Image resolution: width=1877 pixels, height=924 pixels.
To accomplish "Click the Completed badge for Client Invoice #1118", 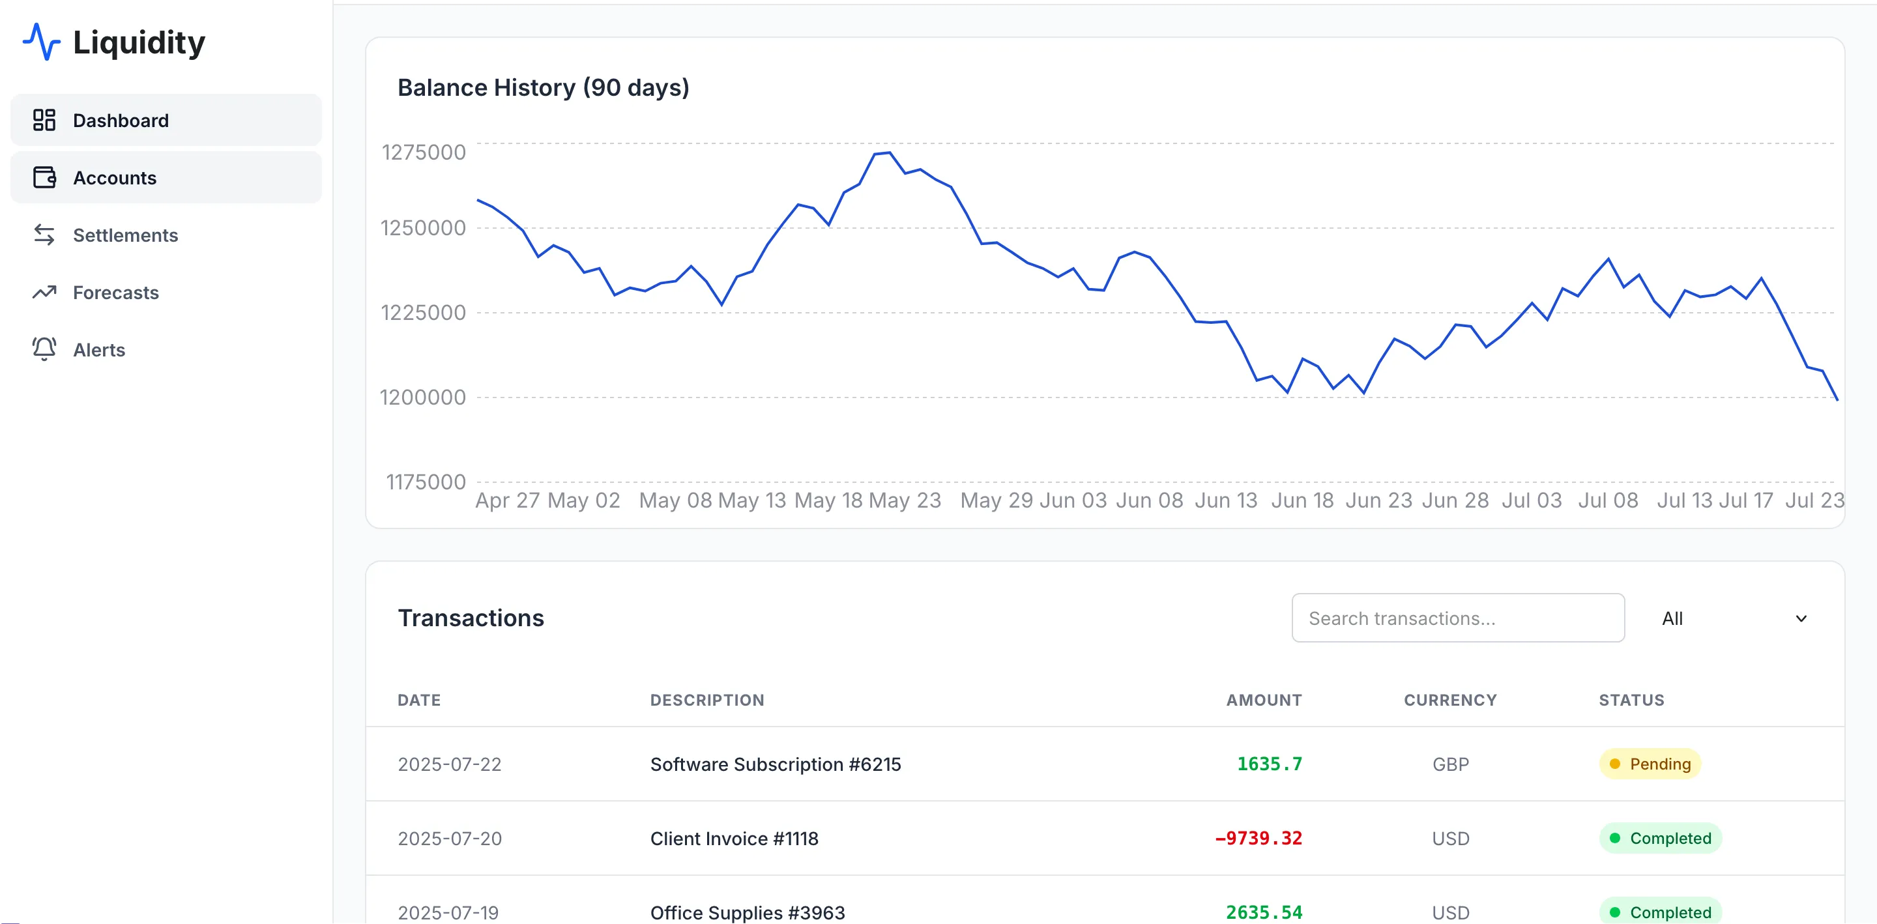I will (x=1660, y=837).
